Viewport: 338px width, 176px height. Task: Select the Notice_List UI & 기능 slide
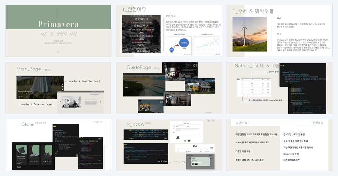[280, 88]
